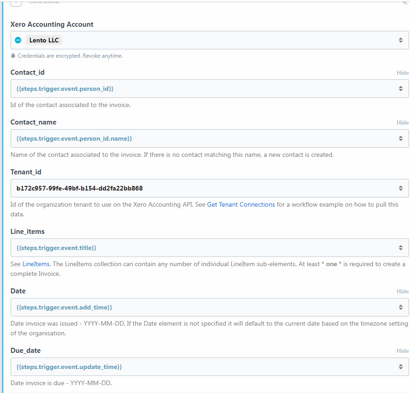Viewport: 410px width, 393px height.
Task: Click the steps.trigger.event.title value in Line_items
Action: (56, 248)
